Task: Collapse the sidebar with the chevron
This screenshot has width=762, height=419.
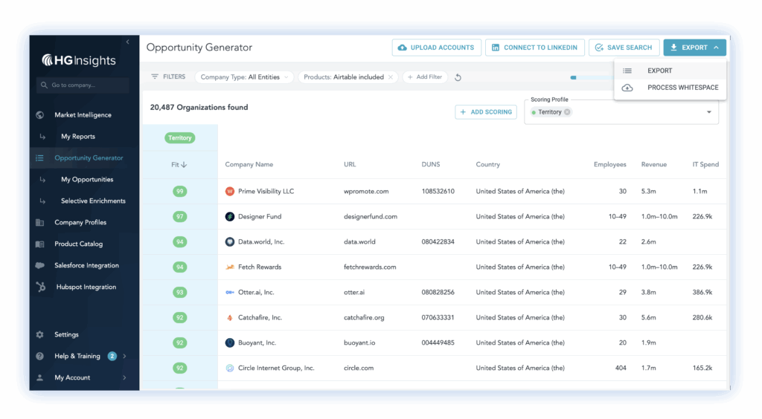Action: (x=127, y=42)
